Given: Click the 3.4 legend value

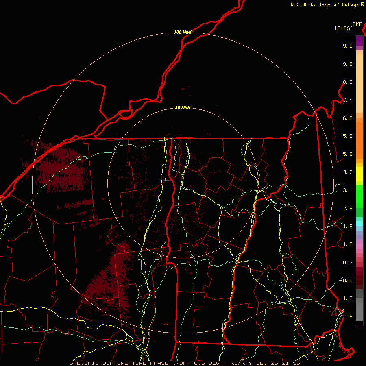Looking at the screenshot, I should 348,190.
